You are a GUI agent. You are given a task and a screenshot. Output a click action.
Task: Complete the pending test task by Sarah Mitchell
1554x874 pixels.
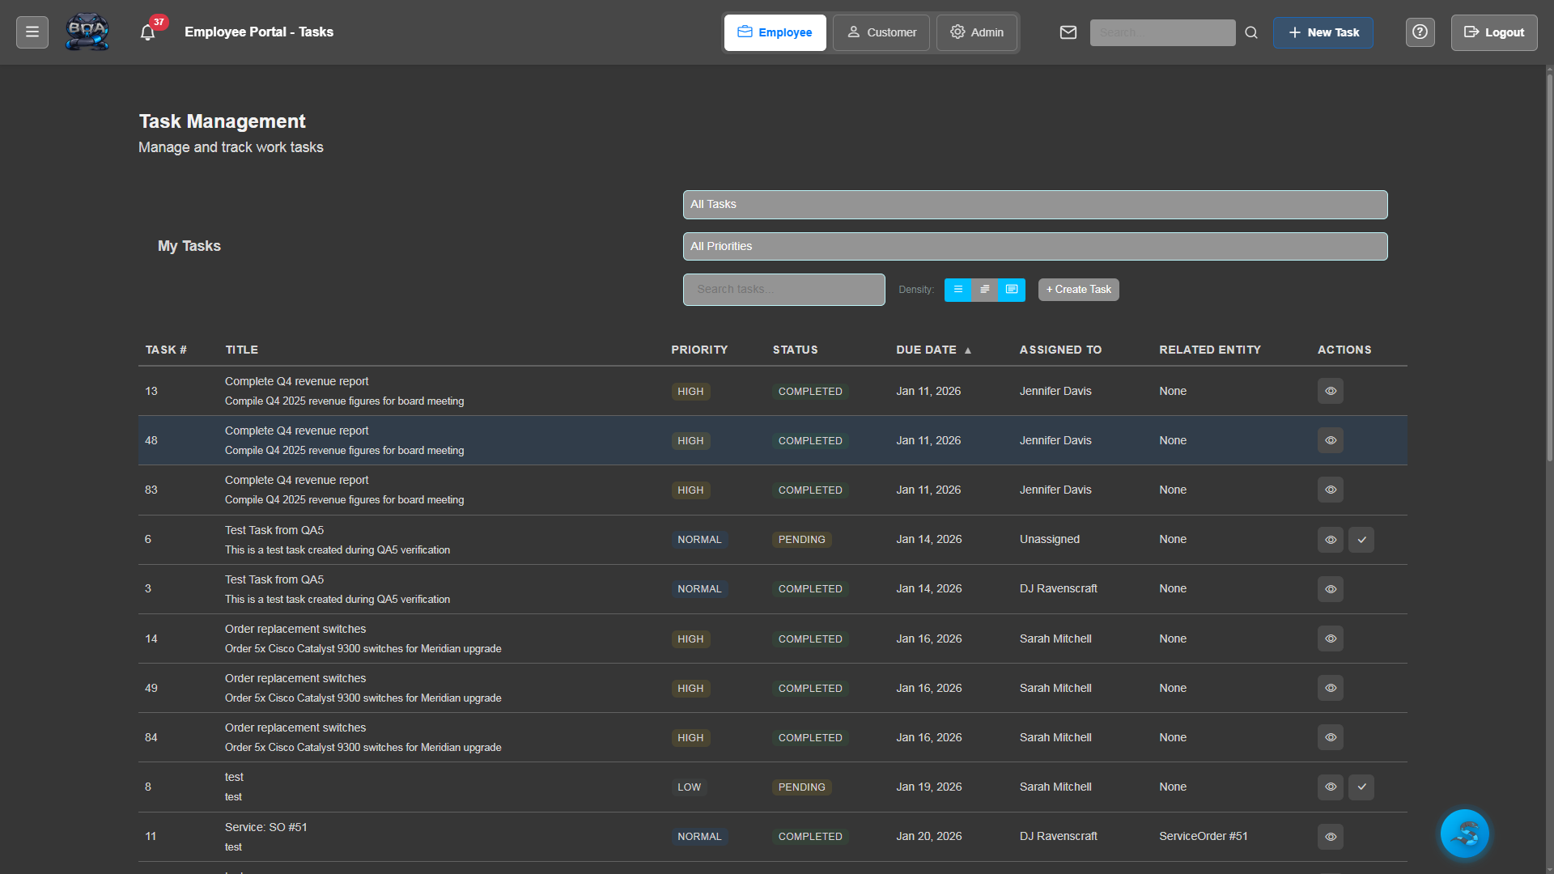(1361, 787)
